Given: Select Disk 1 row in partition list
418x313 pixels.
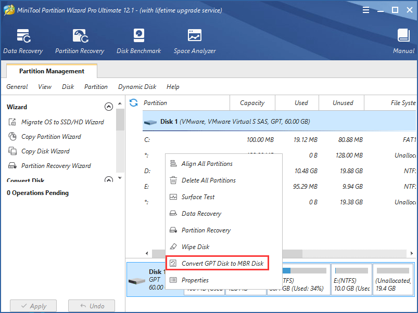Looking at the screenshot, I should [234, 122].
